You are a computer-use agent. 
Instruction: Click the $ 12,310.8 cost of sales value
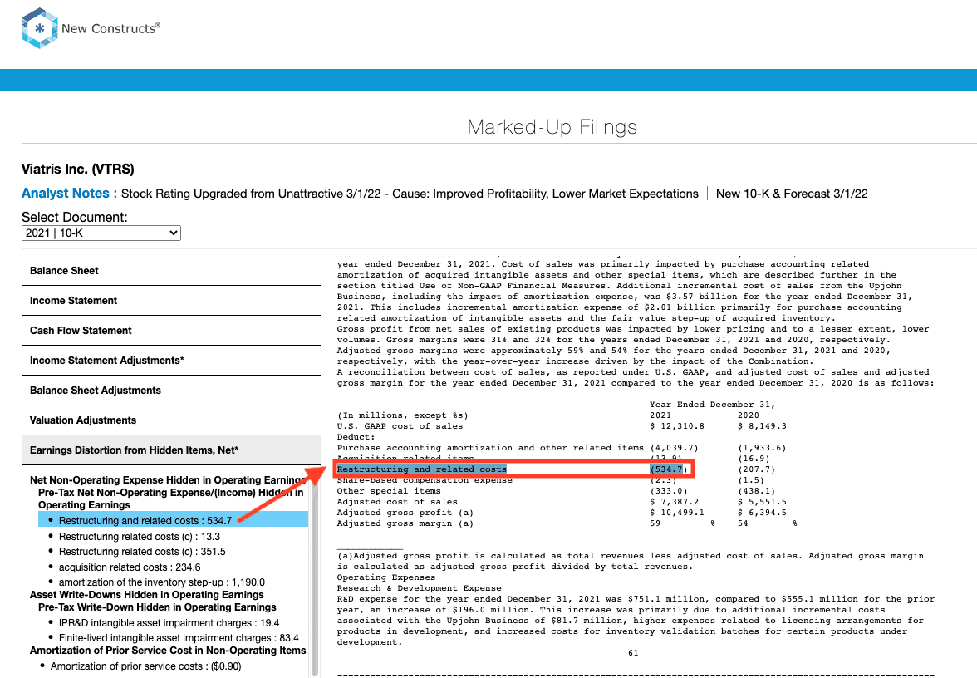click(x=676, y=426)
